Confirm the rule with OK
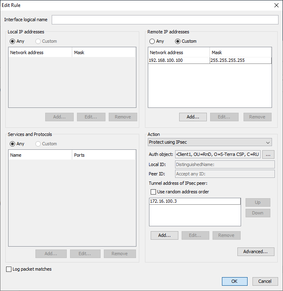283x291 pixels. pos(235,281)
